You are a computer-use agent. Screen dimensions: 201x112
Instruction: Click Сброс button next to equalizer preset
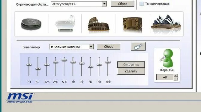click(x=109, y=47)
